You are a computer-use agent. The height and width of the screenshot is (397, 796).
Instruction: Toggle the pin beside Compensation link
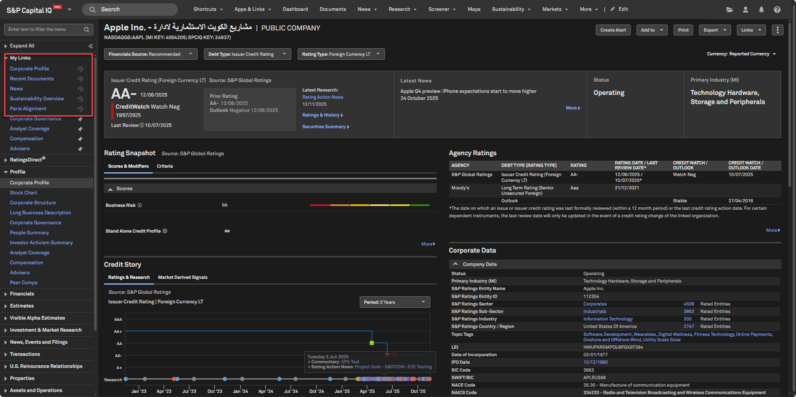tap(80, 139)
